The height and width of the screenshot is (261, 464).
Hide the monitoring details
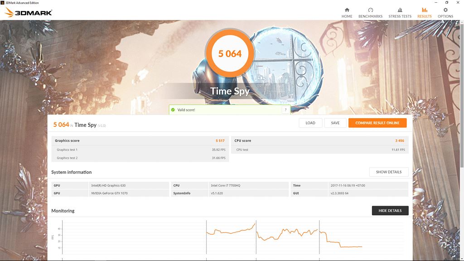tap(390, 211)
